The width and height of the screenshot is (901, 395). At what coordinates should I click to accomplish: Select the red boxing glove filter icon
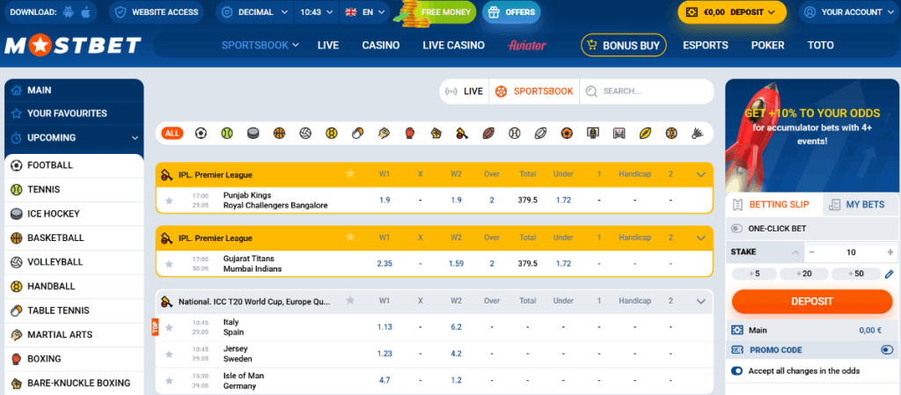410,133
